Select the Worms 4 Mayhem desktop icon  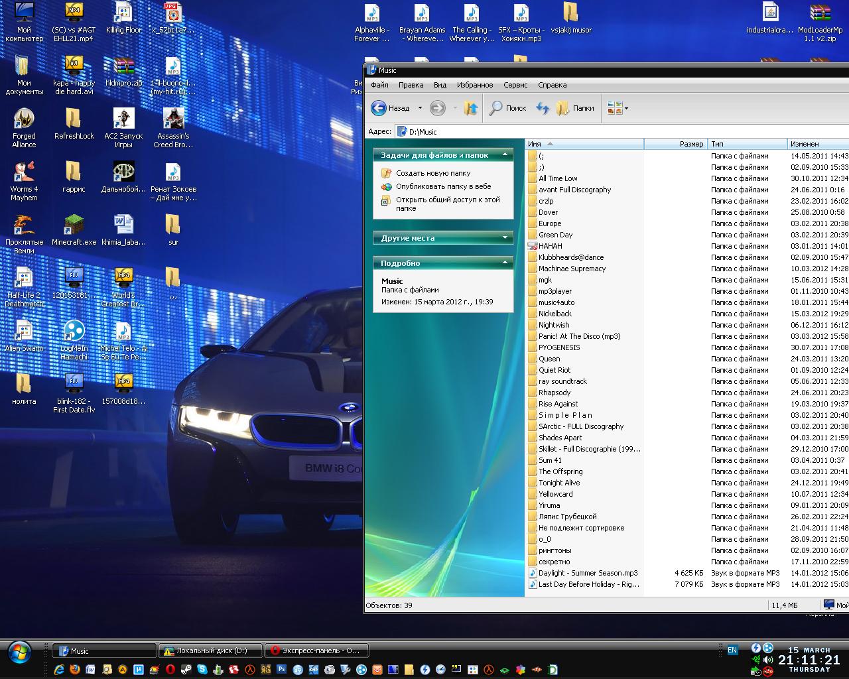24,182
